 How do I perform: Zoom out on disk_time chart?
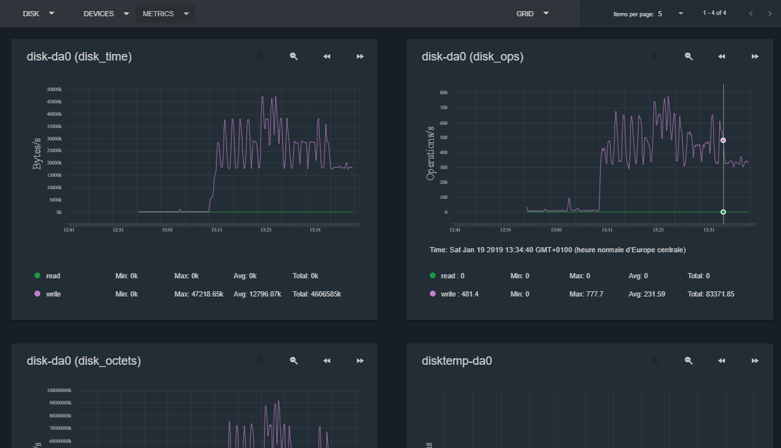pos(294,57)
